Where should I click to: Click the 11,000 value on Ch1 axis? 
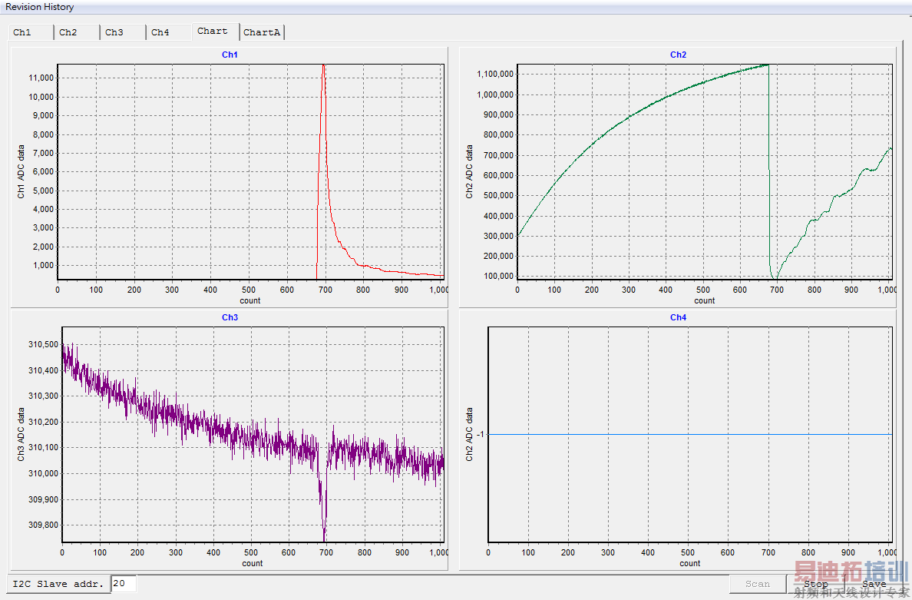tap(41, 78)
